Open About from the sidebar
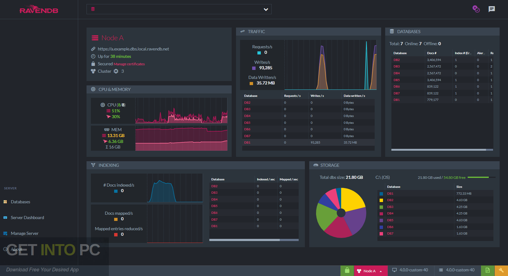Viewport: 508px width, 276px height. click(17, 249)
